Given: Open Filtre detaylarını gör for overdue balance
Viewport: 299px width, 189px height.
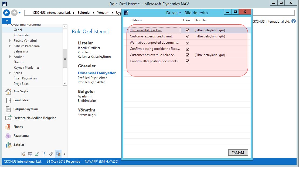Looking at the screenshot, I should coord(210,55).
